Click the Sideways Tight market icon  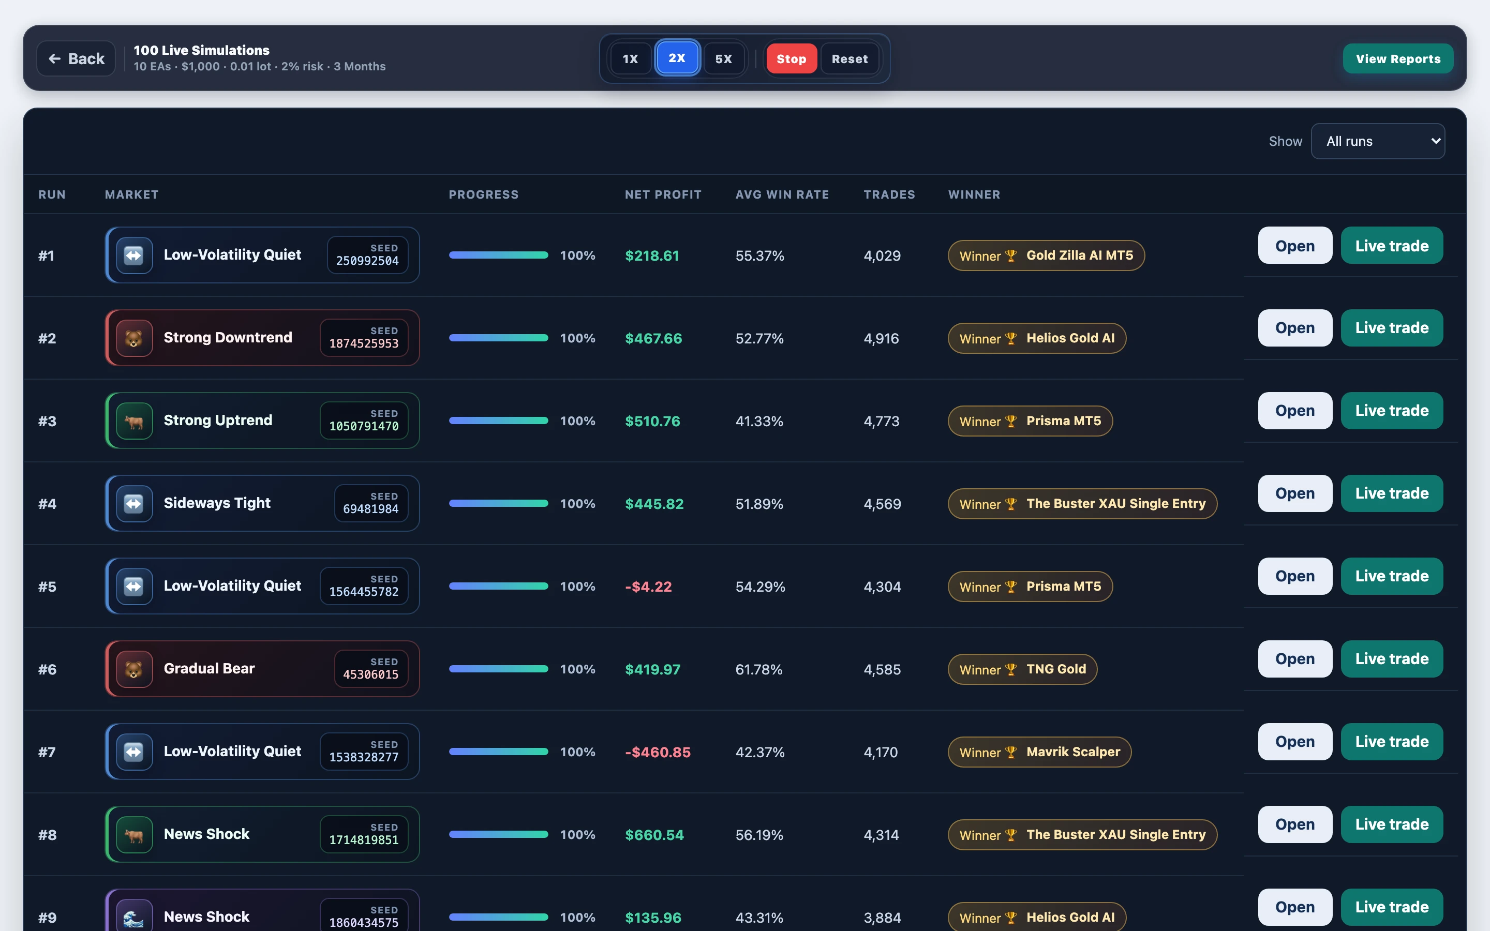133,504
